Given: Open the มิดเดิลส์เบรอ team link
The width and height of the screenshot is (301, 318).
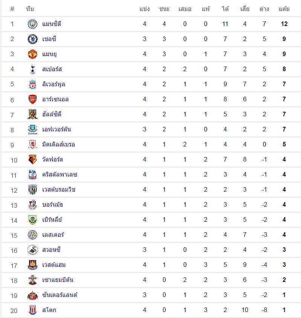Looking at the screenshot, I should point(58,145).
